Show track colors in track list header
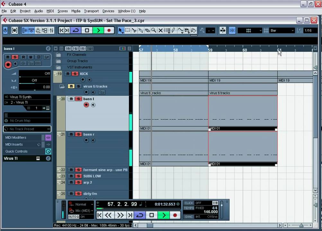The height and width of the screenshot is (231, 322). 122,48
